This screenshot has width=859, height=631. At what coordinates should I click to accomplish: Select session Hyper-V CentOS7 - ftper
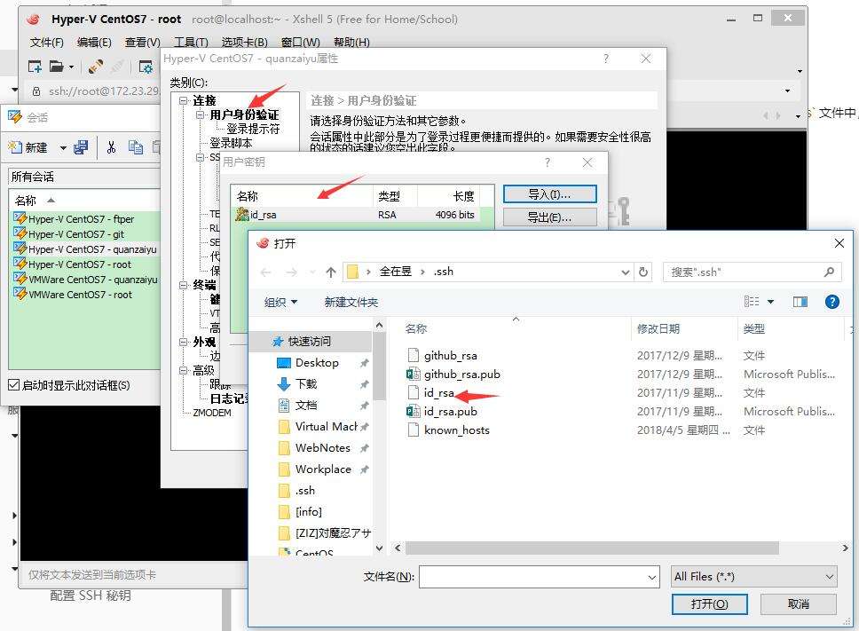click(81, 219)
